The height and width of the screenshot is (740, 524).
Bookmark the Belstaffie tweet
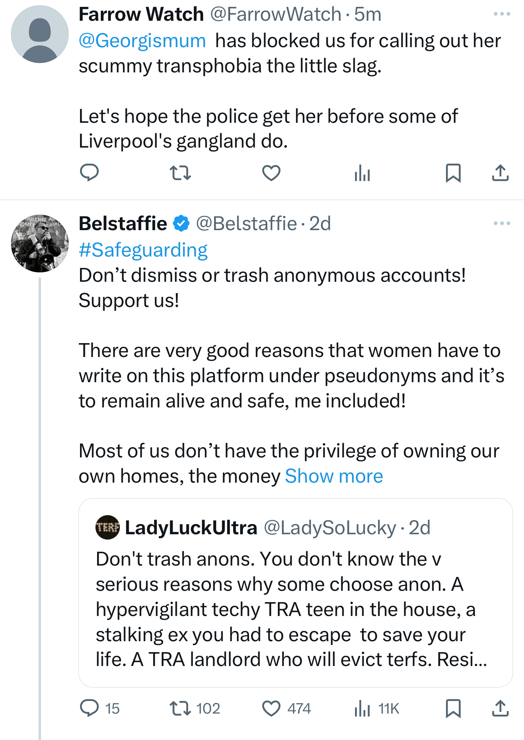point(453,708)
